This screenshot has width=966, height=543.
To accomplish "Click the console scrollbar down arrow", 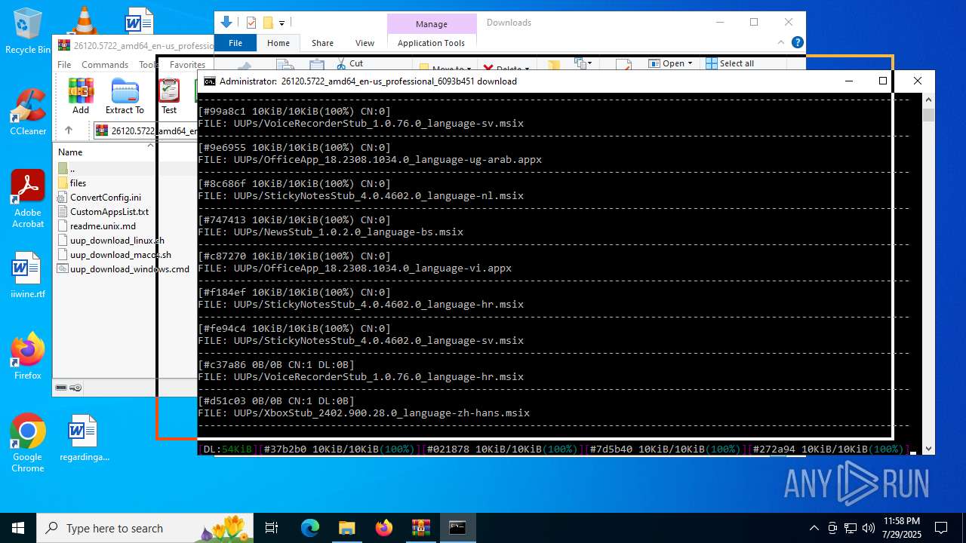I will pyautogui.click(x=928, y=448).
